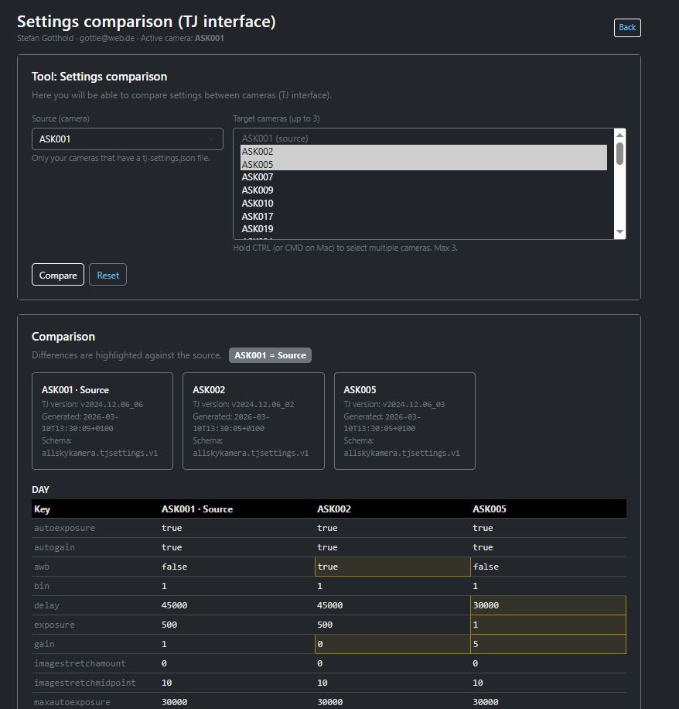Click the Reset button

107,274
